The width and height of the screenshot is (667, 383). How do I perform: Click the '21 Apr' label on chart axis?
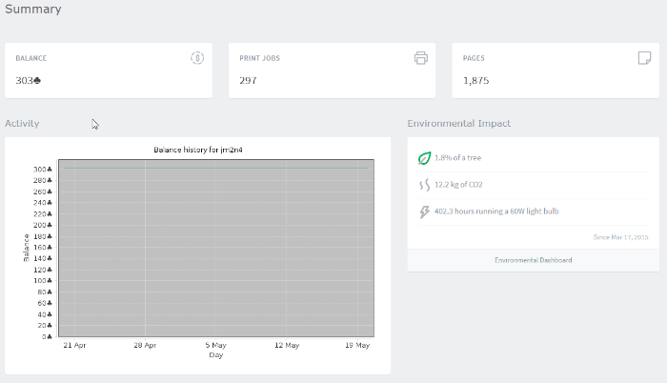tap(73, 346)
